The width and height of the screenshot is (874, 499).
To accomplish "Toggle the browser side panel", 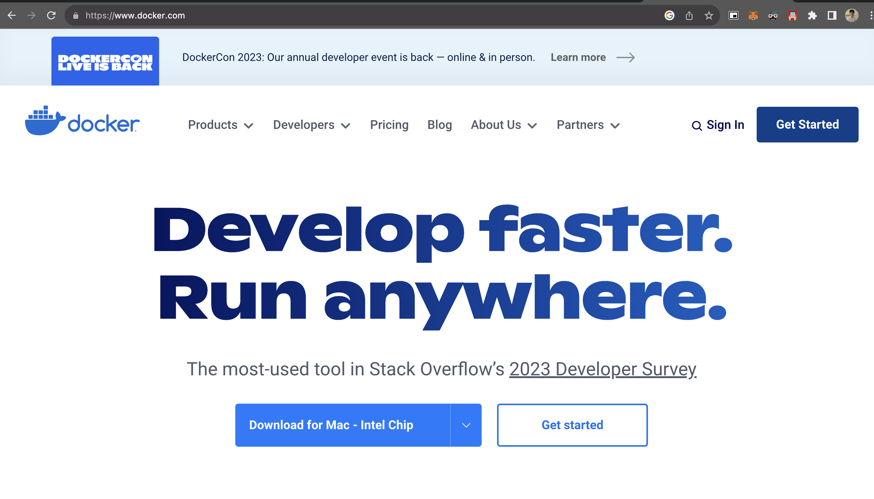I will click(832, 15).
